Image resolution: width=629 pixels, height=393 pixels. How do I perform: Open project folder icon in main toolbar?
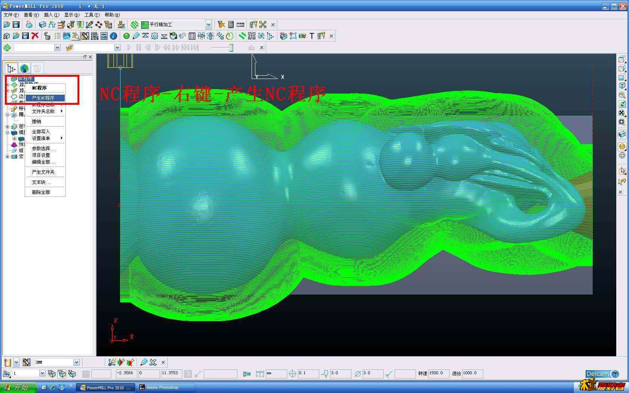click(x=6, y=25)
